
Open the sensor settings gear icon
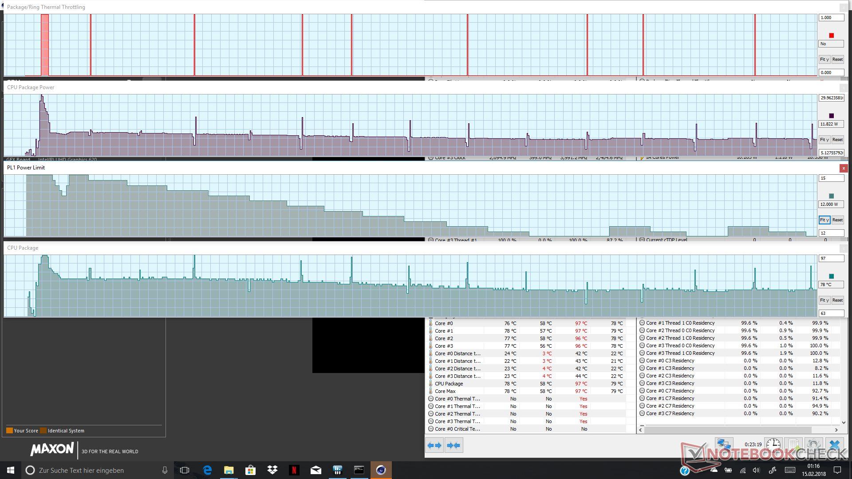click(x=813, y=445)
